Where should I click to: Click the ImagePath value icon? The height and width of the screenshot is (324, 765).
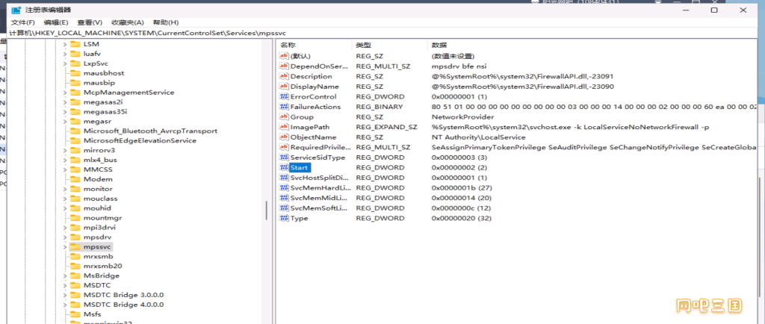point(284,127)
